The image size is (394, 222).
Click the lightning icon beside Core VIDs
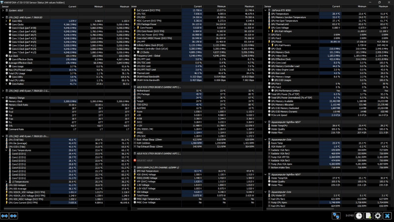10,21
